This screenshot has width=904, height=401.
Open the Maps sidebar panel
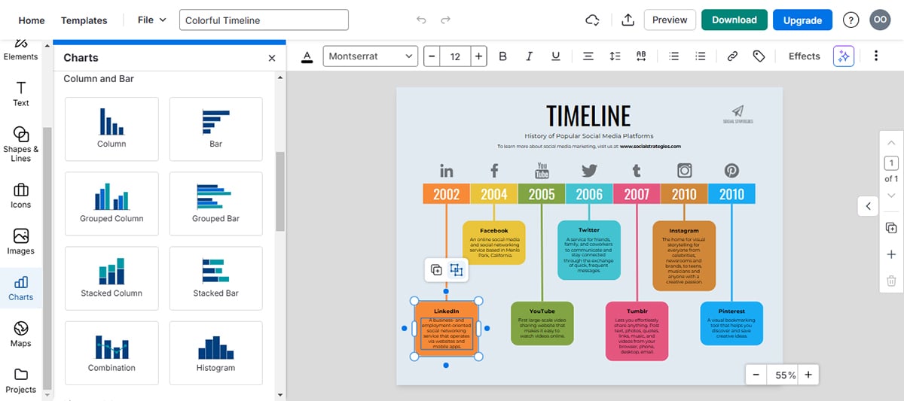(21, 334)
